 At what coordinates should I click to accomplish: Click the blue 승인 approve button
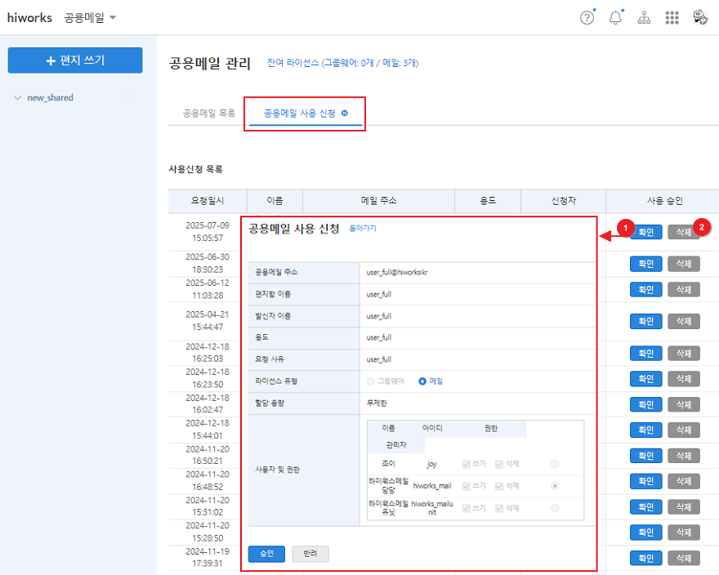point(266,554)
